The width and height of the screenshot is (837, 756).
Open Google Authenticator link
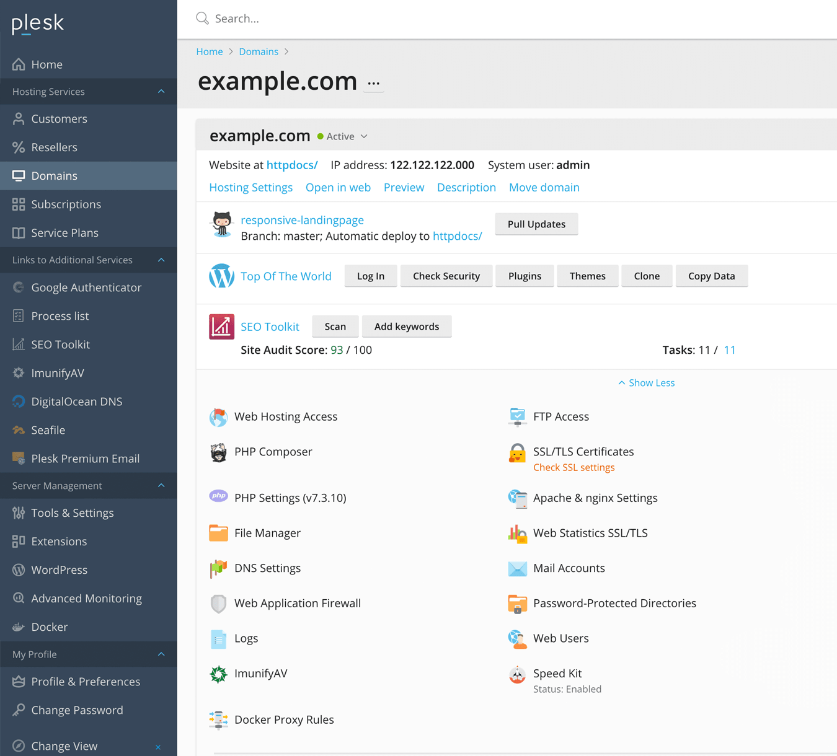tap(86, 287)
